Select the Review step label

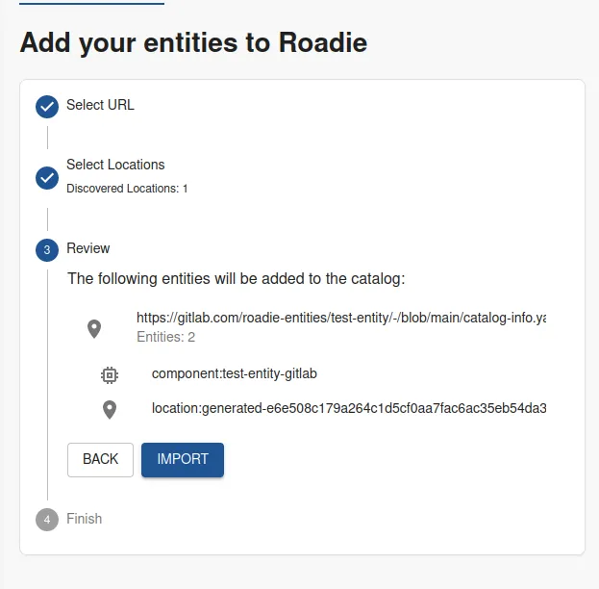88,248
